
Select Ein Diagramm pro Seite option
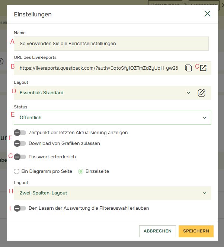[x=16, y=171]
